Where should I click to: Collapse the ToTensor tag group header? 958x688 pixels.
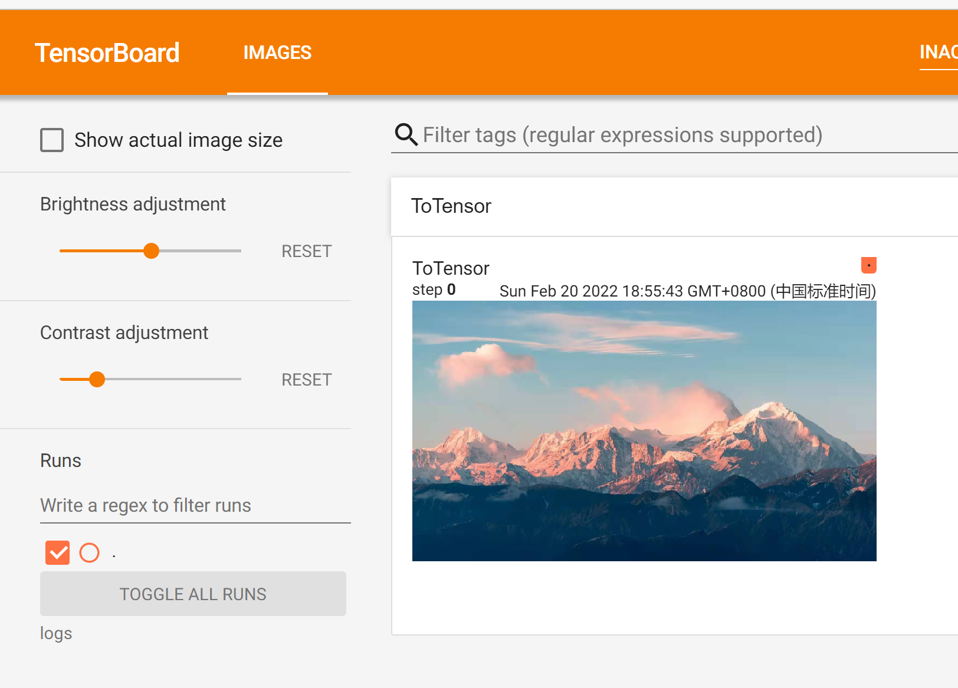(451, 206)
